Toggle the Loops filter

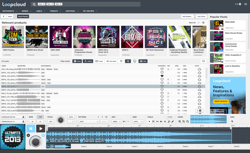point(99,61)
